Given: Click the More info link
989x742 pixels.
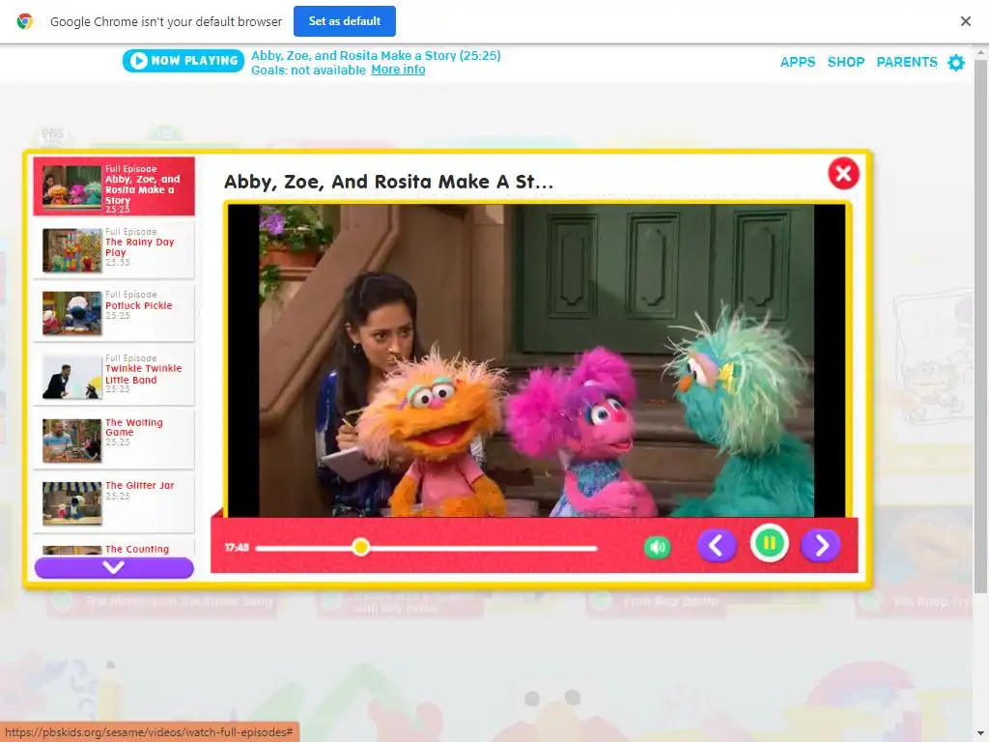Looking at the screenshot, I should coord(398,70).
